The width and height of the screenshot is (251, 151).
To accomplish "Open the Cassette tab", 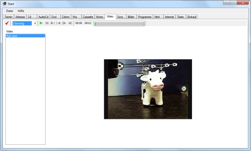I will pyautogui.click(x=88, y=17).
